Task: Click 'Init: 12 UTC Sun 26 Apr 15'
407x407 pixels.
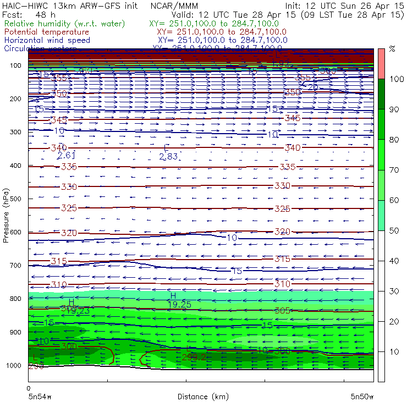Action: tap(344, 5)
